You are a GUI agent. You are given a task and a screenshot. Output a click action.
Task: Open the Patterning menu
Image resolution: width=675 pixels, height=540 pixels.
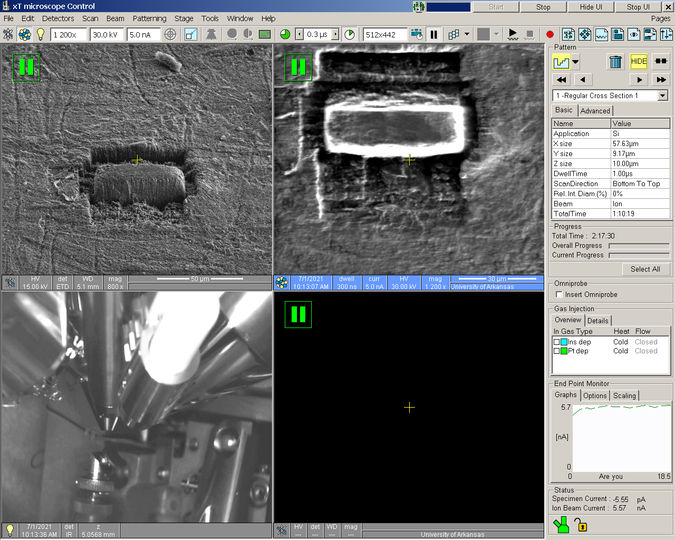149,18
